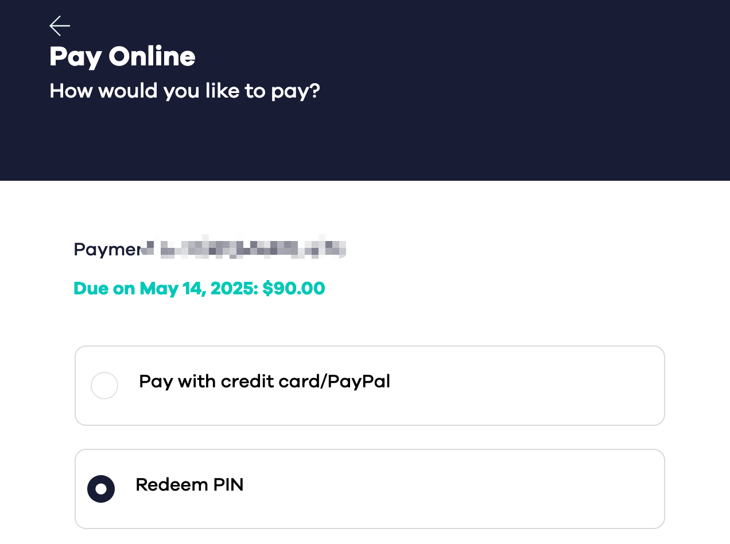Click the selected Redeem PIN radio button

coord(101,489)
